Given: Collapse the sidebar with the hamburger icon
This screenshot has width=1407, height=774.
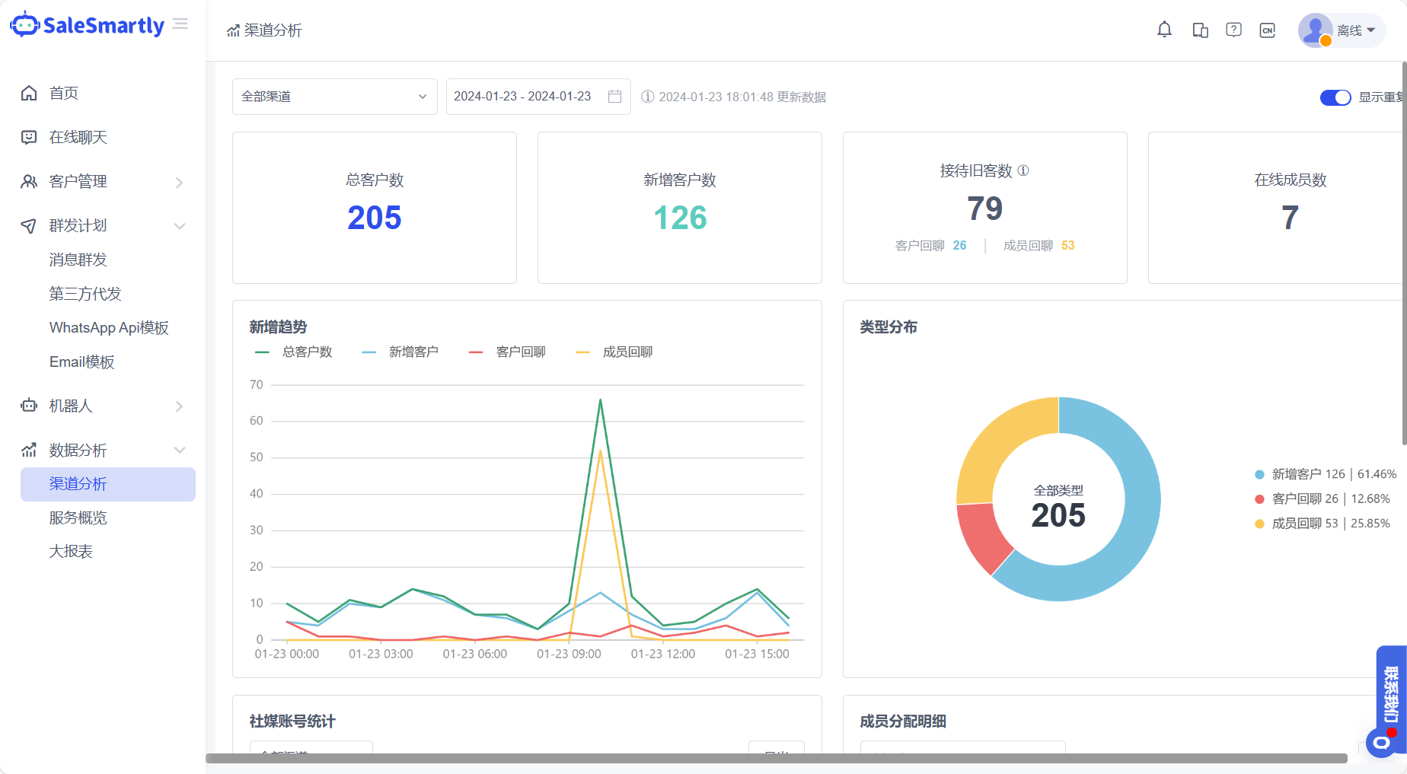Looking at the screenshot, I should pyautogui.click(x=180, y=24).
